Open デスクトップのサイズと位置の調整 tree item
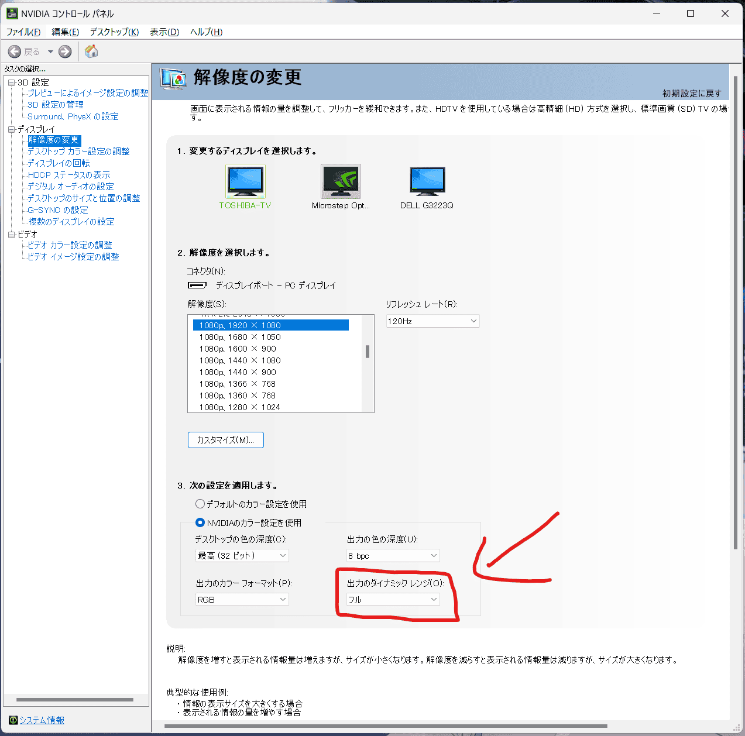 coord(84,198)
